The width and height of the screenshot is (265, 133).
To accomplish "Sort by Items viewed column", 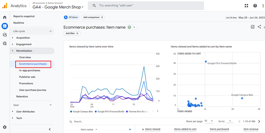I will coord(153,129).
